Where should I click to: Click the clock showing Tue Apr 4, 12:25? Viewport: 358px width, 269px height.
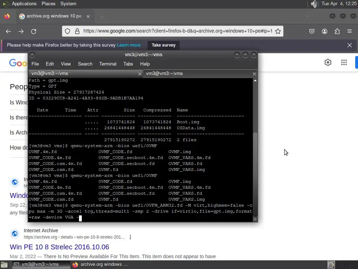click(339, 4)
